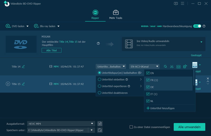Move Title 15 up with arrow icon

tap(208, 81)
